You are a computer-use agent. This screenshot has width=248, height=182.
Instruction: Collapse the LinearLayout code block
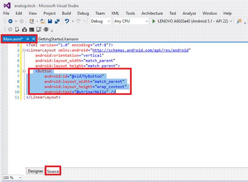click(24, 50)
